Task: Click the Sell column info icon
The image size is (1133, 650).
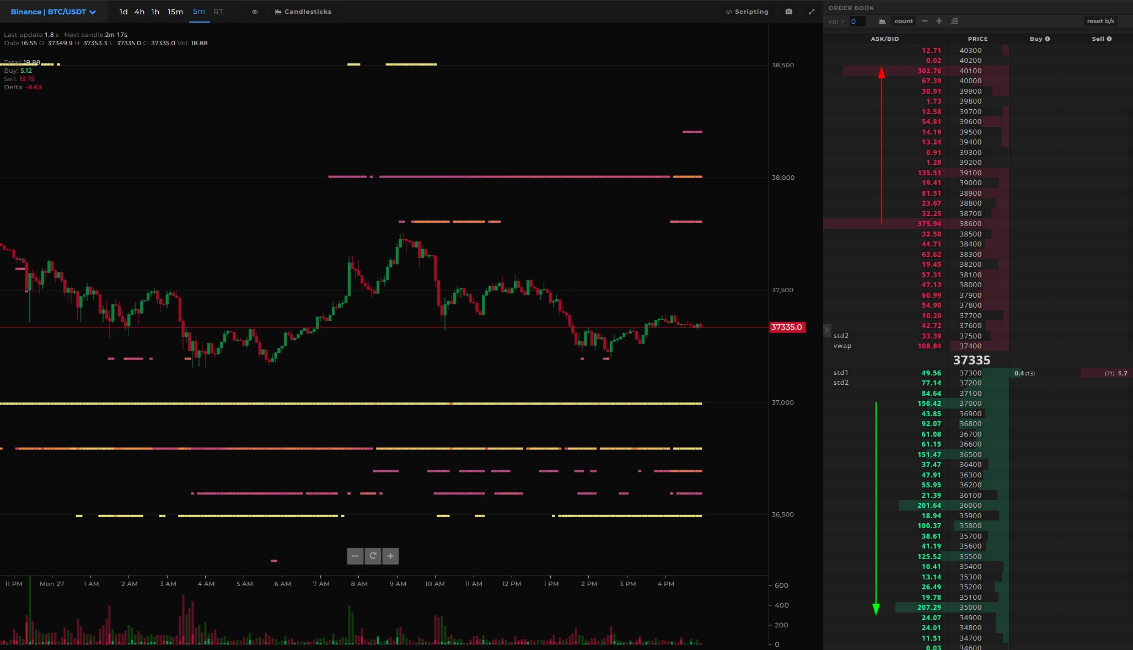Action: point(1109,39)
